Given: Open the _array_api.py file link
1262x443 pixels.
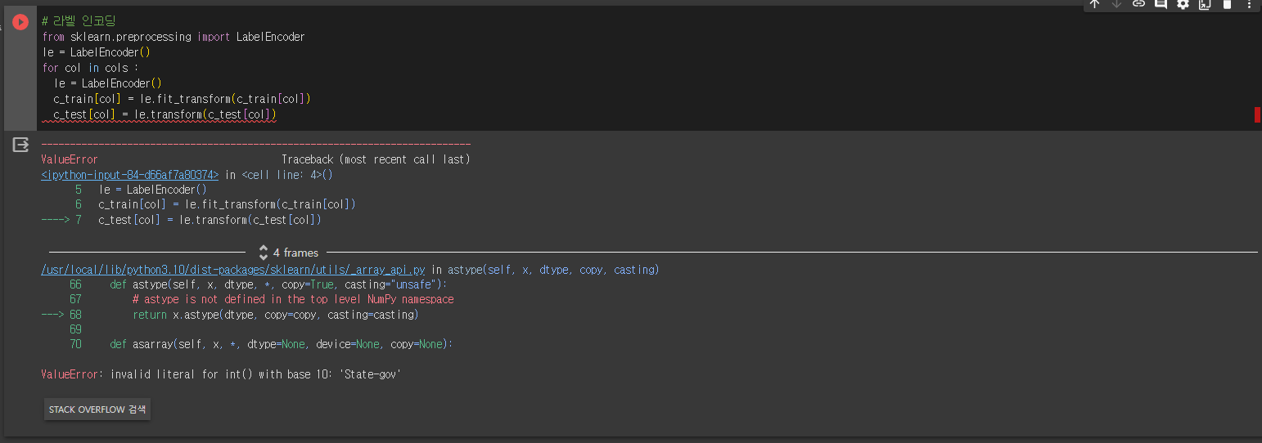Looking at the screenshot, I should 232,270.
